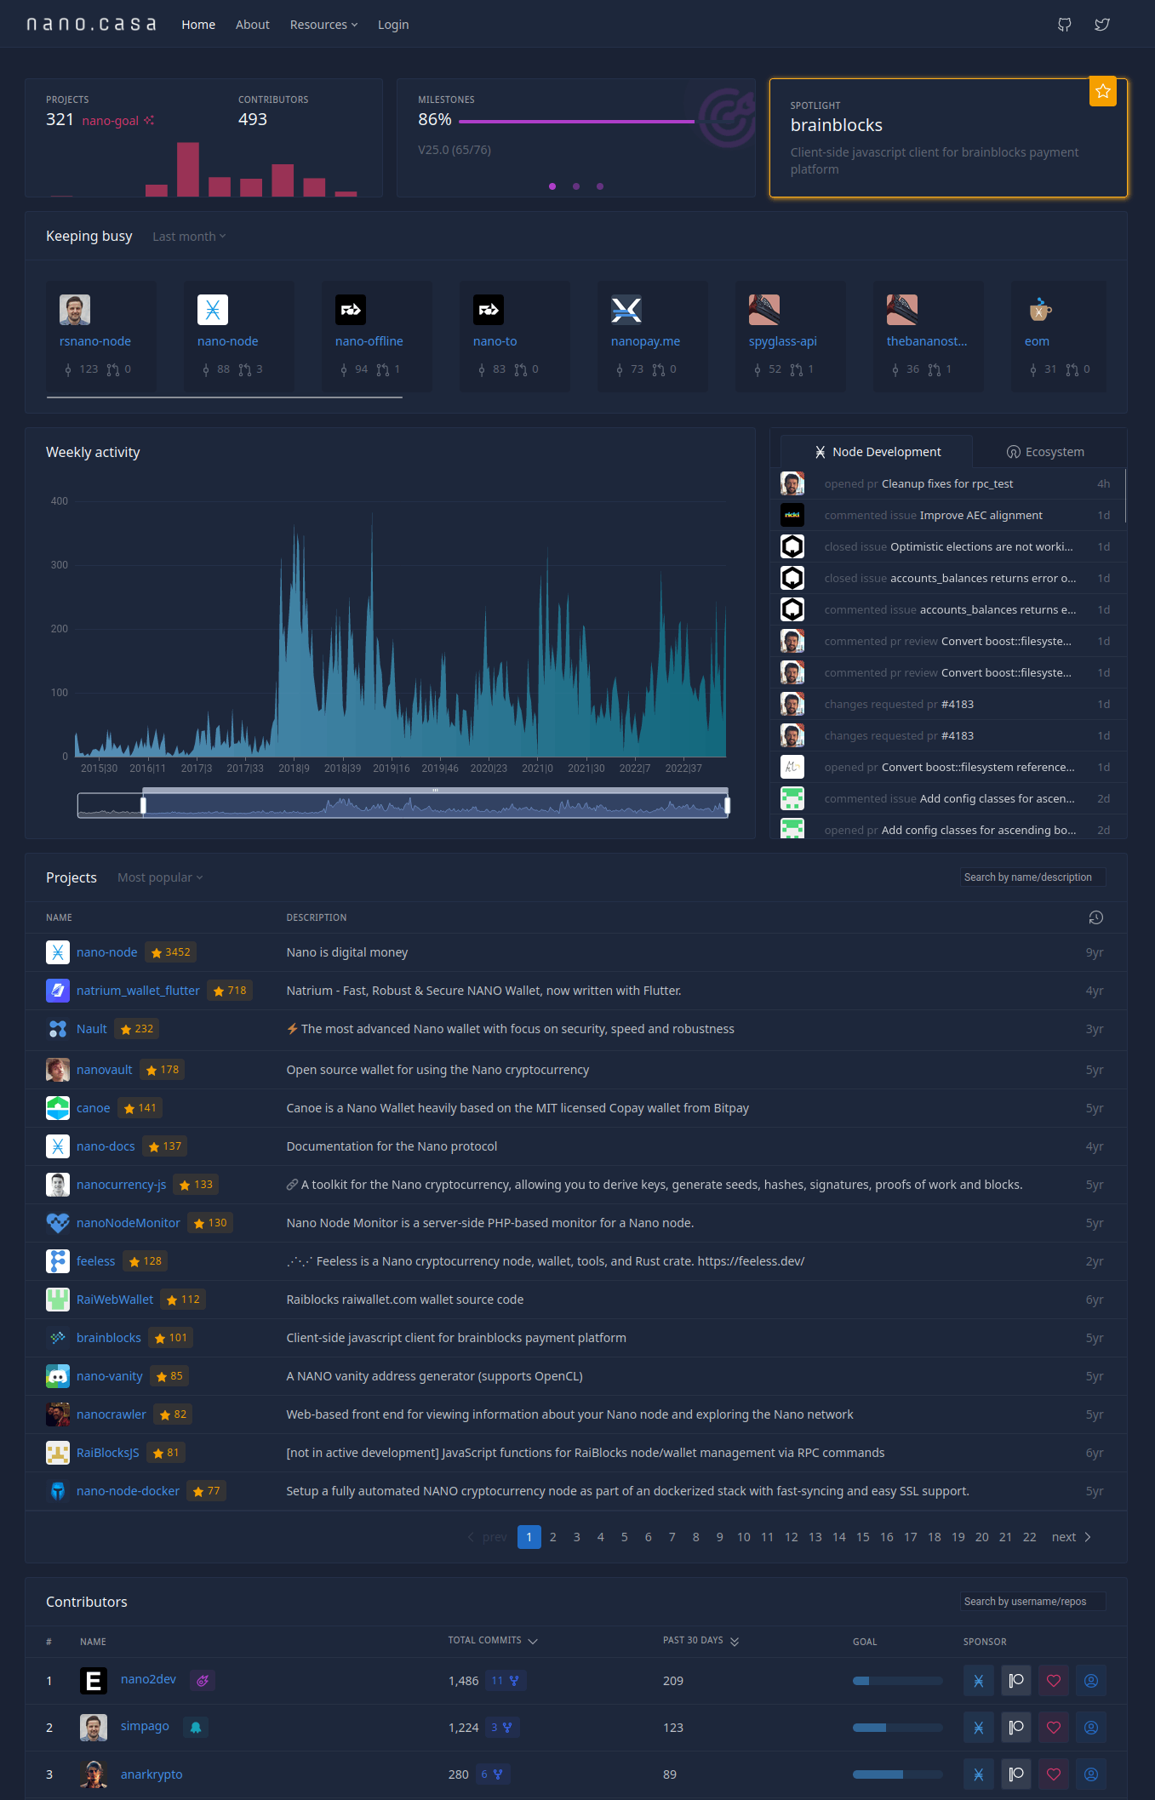Go to next projects page
The height and width of the screenshot is (1800, 1155).
[x=1072, y=1537]
